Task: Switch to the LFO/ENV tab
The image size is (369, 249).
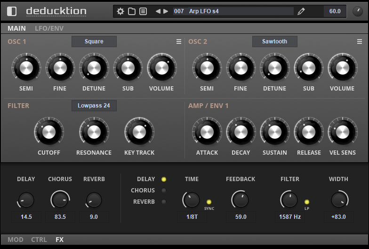Action: pyautogui.click(x=49, y=28)
